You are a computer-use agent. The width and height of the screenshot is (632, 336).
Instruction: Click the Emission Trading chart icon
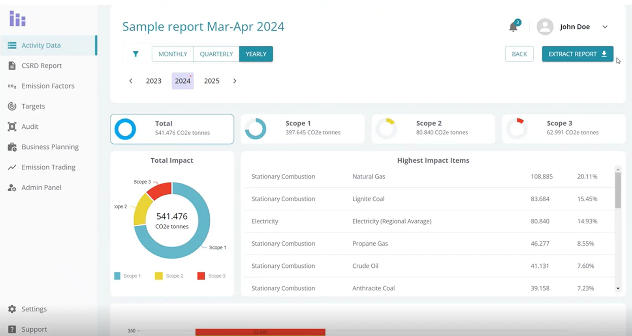click(12, 167)
